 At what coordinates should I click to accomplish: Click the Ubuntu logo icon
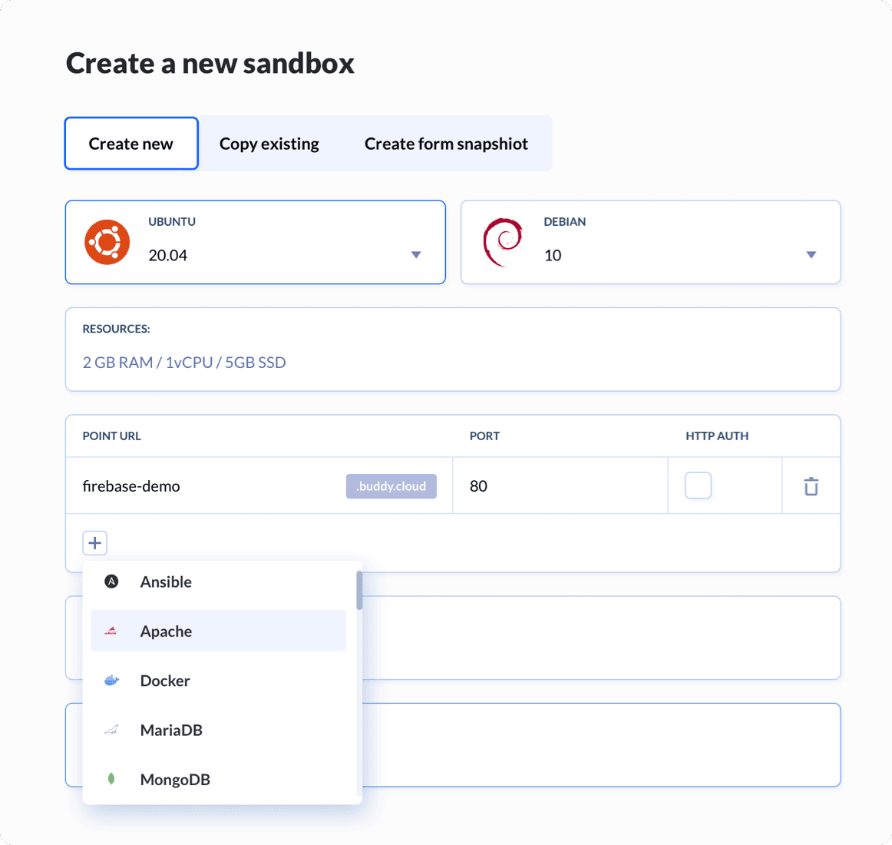pos(107,242)
